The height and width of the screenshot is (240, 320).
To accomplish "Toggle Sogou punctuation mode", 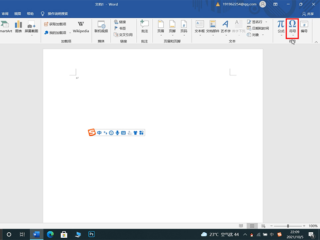I will tap(105, 133).
